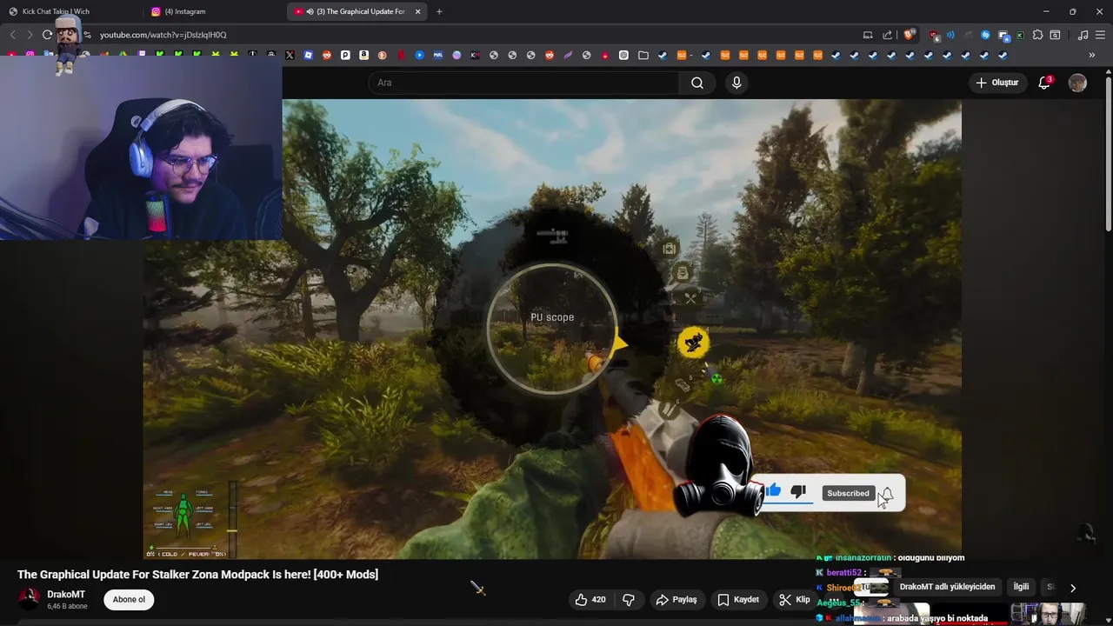Open the green K extension icon
1113x626 pixels.
(x=1020, y=35)
